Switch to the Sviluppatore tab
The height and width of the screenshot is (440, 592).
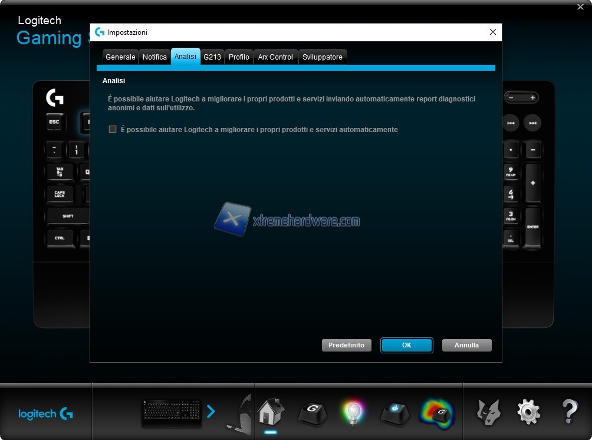[322, 57]
